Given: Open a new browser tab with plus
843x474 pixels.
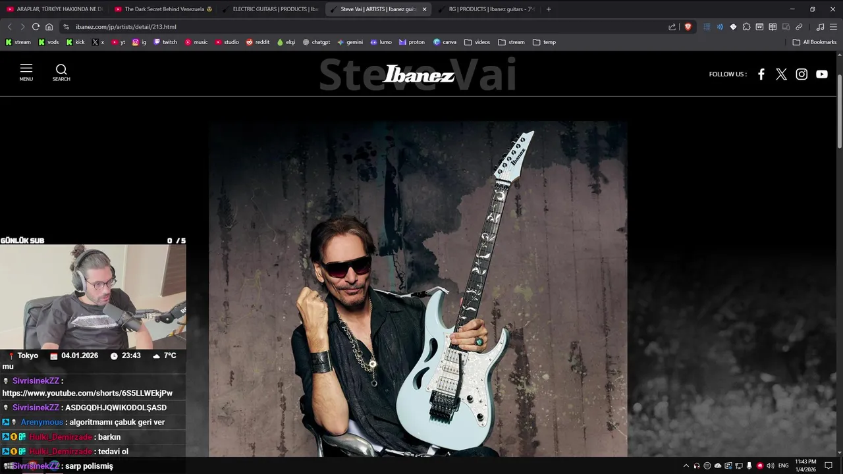Looking at the screenshot, I should [549, 9].
